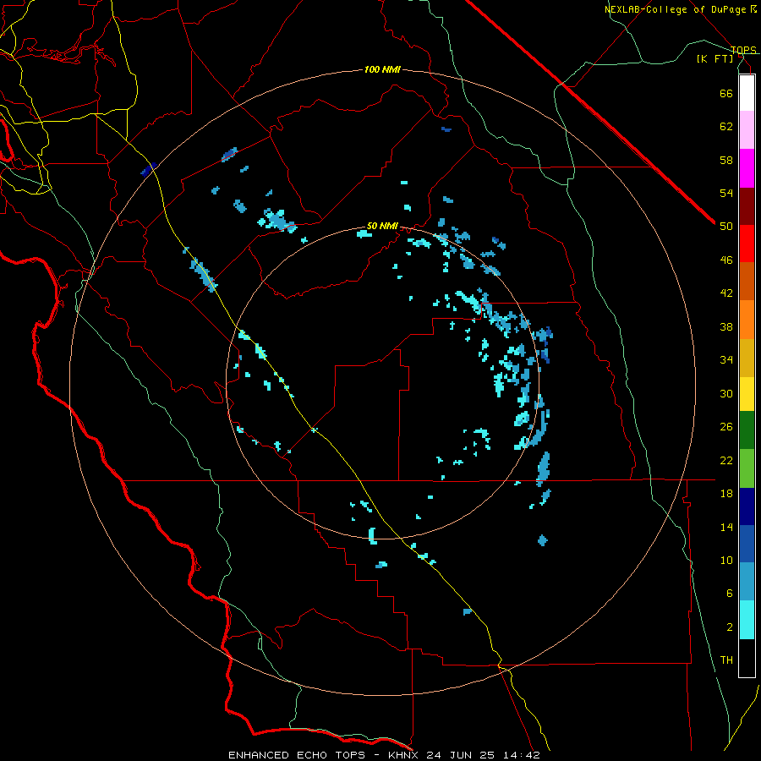Click the medium blue 10–14 kft swatch
The width and height of the screenshot is (761, 761).
coord(747,544)
